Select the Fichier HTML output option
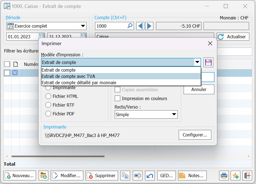The height and width of the screenshot is (184, 256). click(48, 96)
